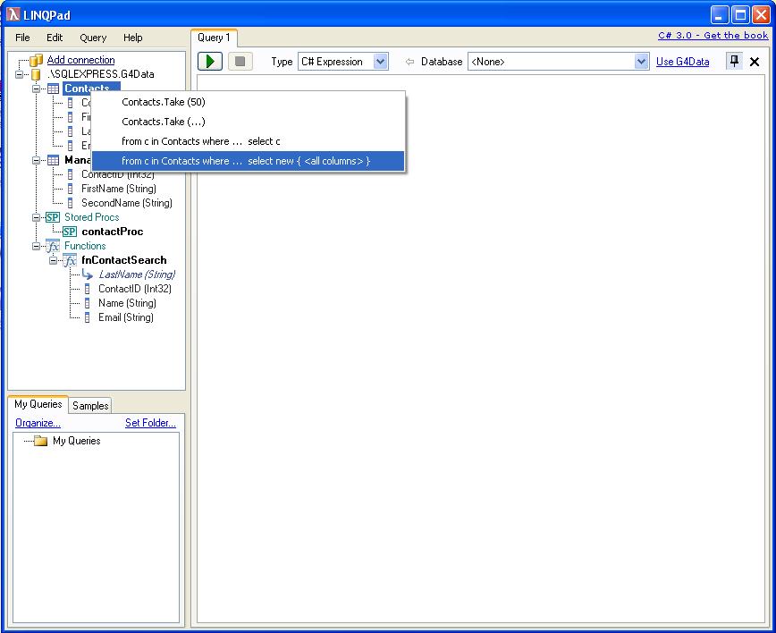
Task: Select the My Queries folder item
Action: tap(76, 441)
